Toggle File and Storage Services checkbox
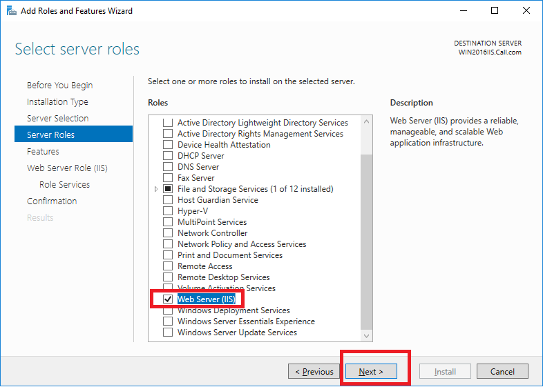This screenshot has width=543, height=387. click(x=168, y=189)
